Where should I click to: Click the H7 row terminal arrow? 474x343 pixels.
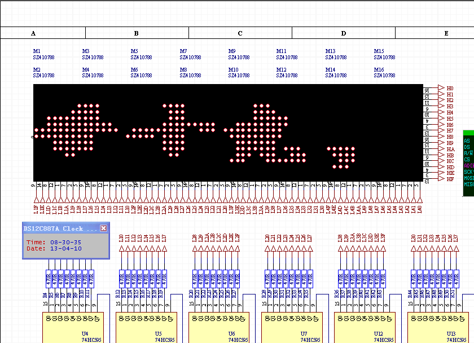click(x=441, y=130)
